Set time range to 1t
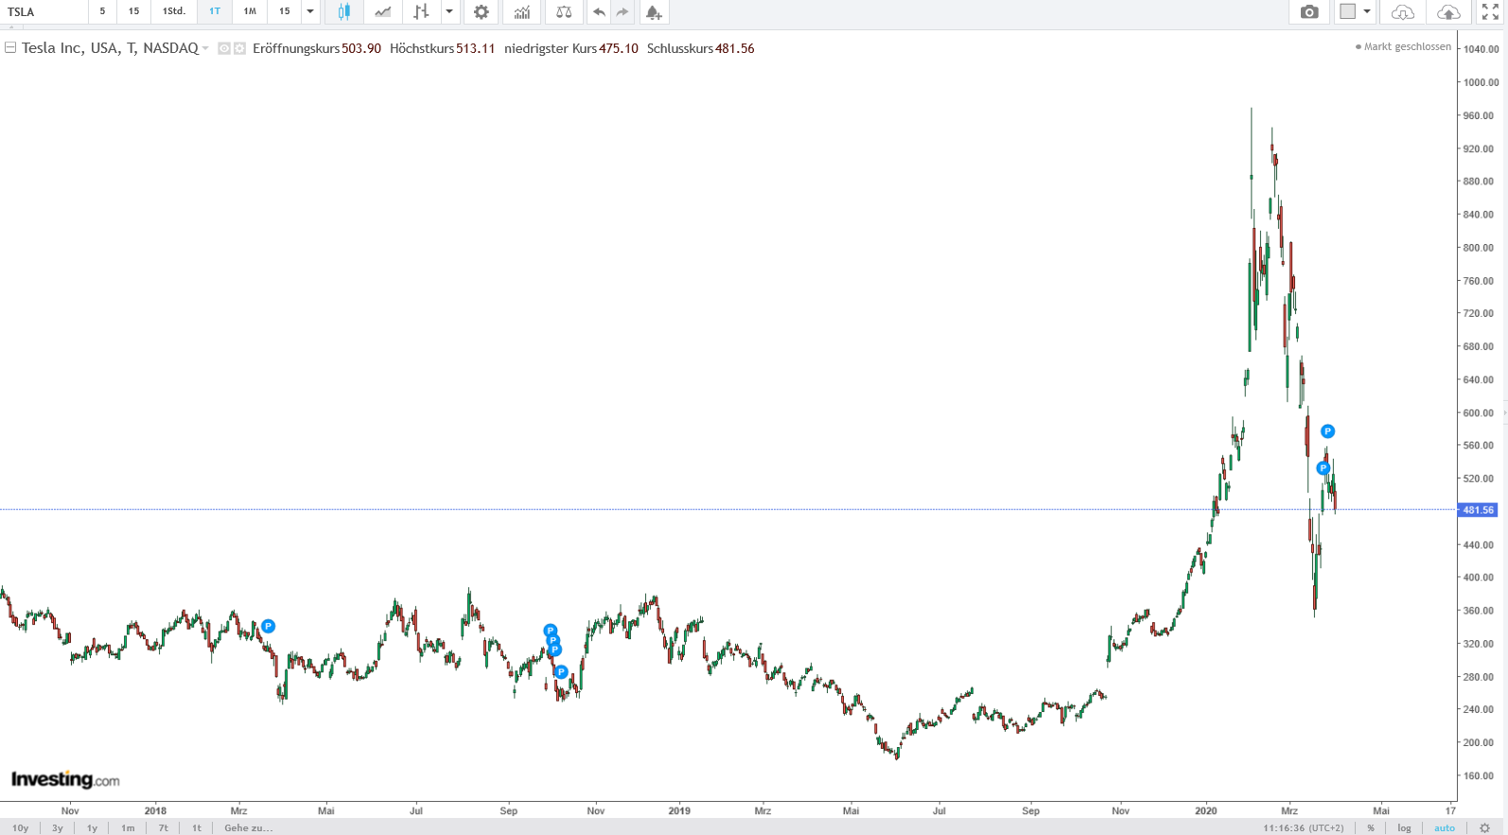Image resolution: width=1508 pixels, height=835 pixels. [197, 827]
